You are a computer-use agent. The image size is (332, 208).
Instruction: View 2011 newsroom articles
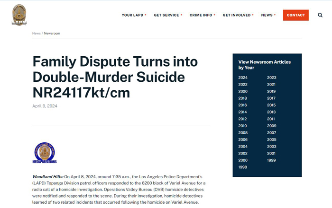pos(271,119)
